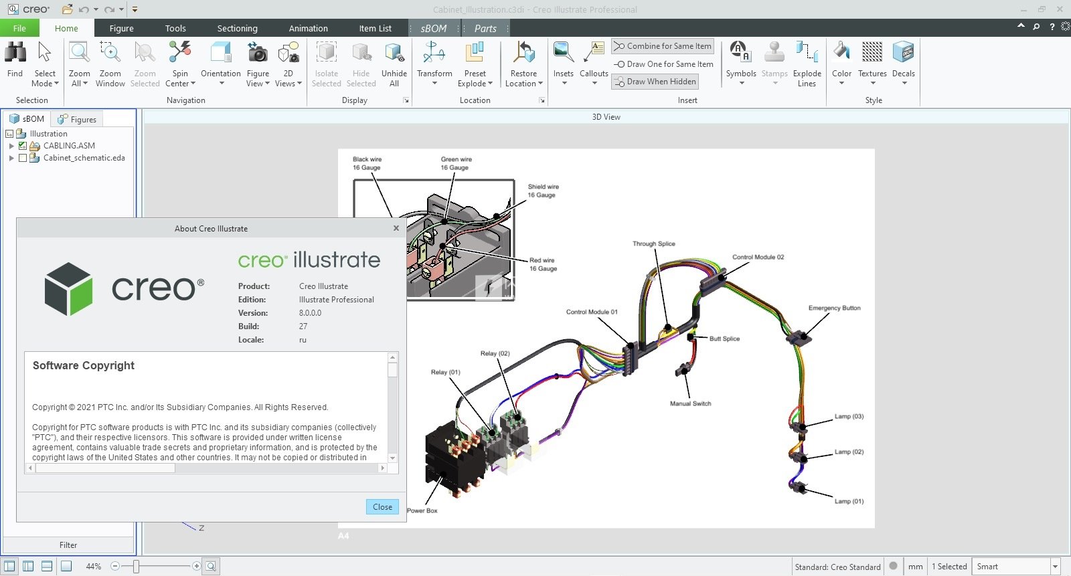
Task: Open the File menu
Action: [x=19, y=28]
